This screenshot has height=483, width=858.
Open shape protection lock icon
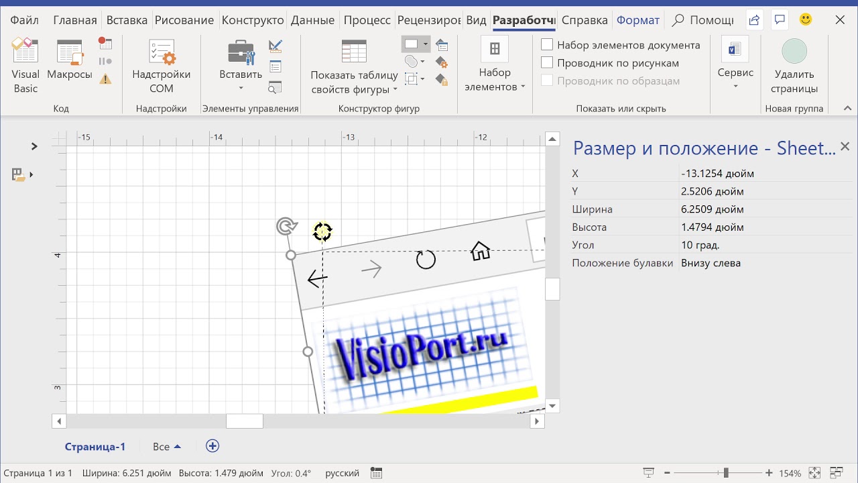(x=442, y=80)
